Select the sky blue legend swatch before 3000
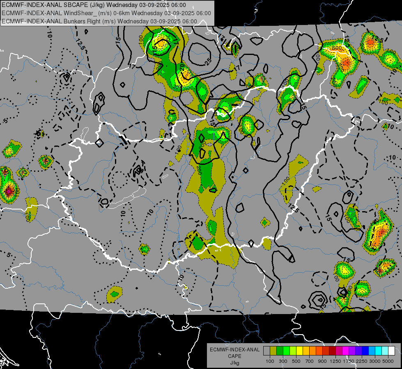 [372, 351]
